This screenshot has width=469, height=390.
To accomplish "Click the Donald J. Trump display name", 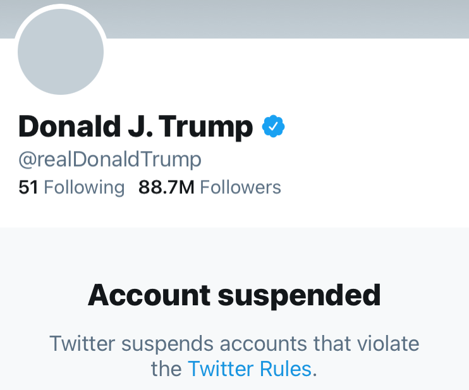I will pyautogui.click(x=135, y=127).
